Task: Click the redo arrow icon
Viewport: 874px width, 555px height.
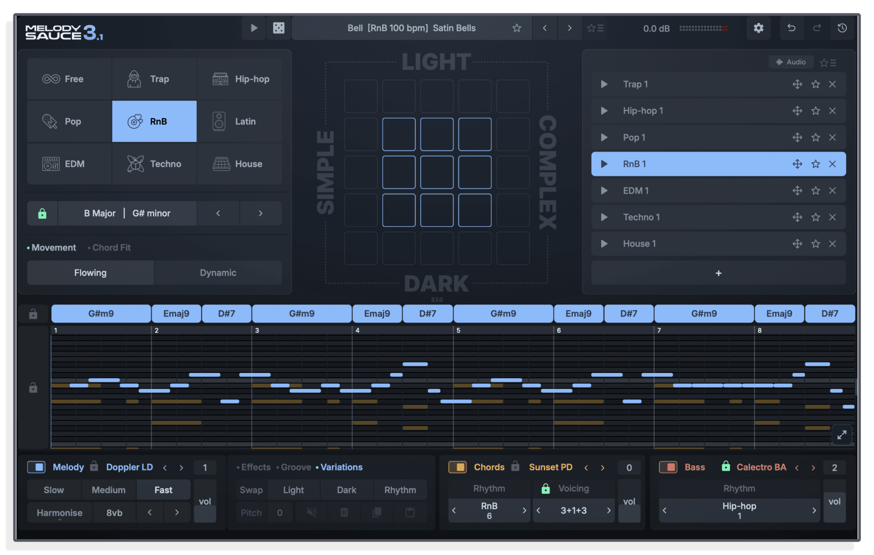Action: click(x=817, y=28)
